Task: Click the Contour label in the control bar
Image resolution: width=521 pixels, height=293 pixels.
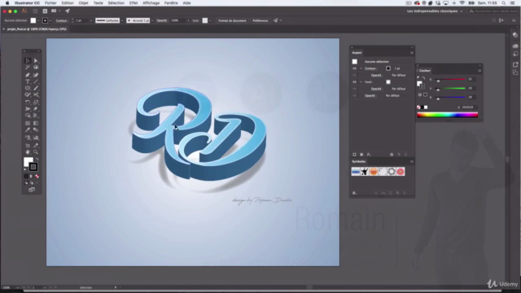Action: (61, 20)
